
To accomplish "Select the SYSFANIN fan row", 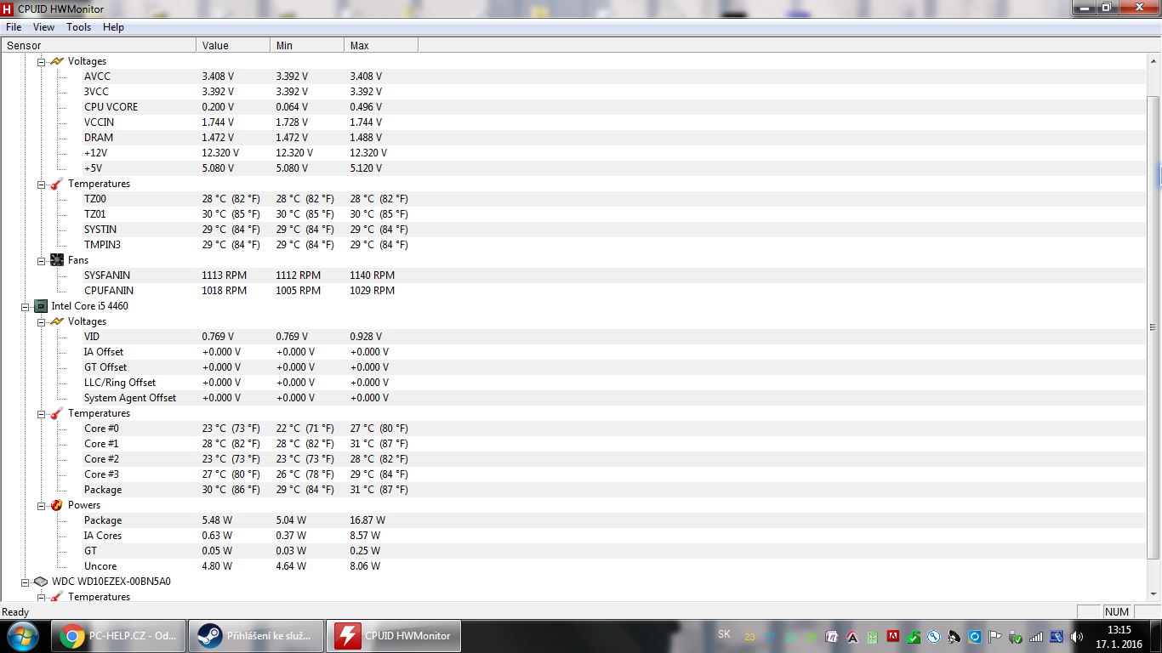I will 574,275.
